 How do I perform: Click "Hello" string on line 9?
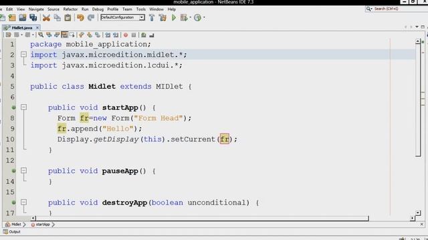pos(118,129)
